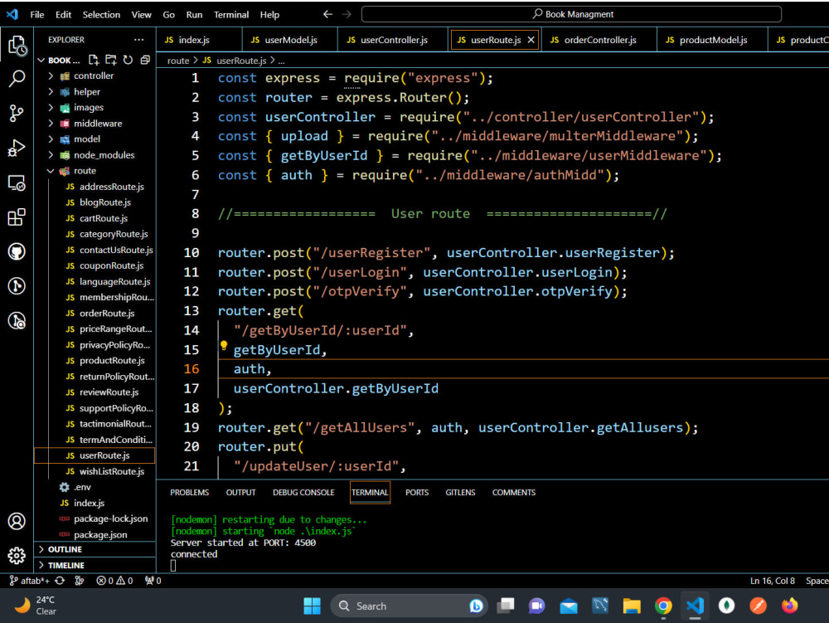Click the git branch aftab* in status bar
The image size is (829, 623).
pos(30,581)
